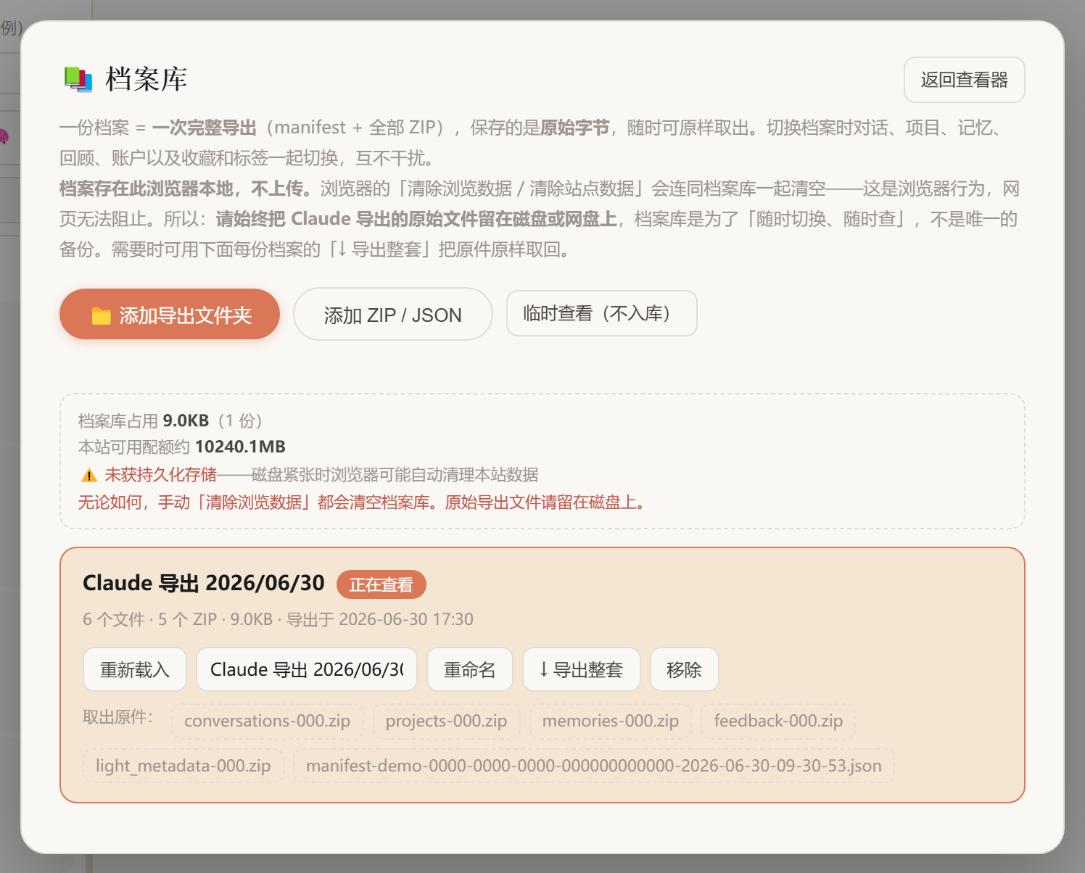Click the bold text 一次完整导出
This screenshot has width=1085, height=873.
[x=204, y=128]
